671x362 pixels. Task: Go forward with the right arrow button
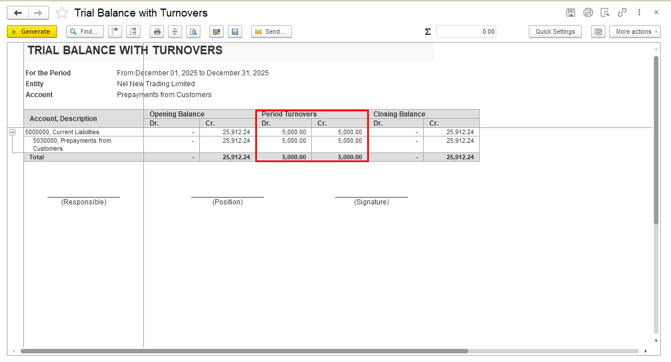click(38, 13)
